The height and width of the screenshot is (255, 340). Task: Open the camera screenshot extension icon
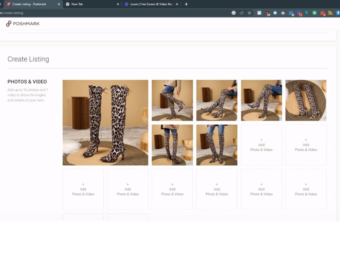(x=283, y=13)
